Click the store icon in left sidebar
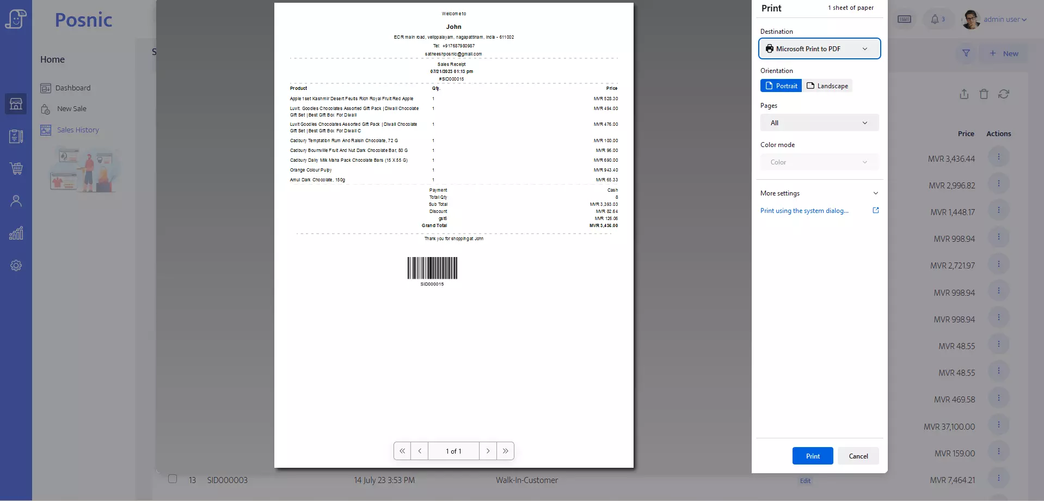1044x501 pixels. tap(16, 103)
